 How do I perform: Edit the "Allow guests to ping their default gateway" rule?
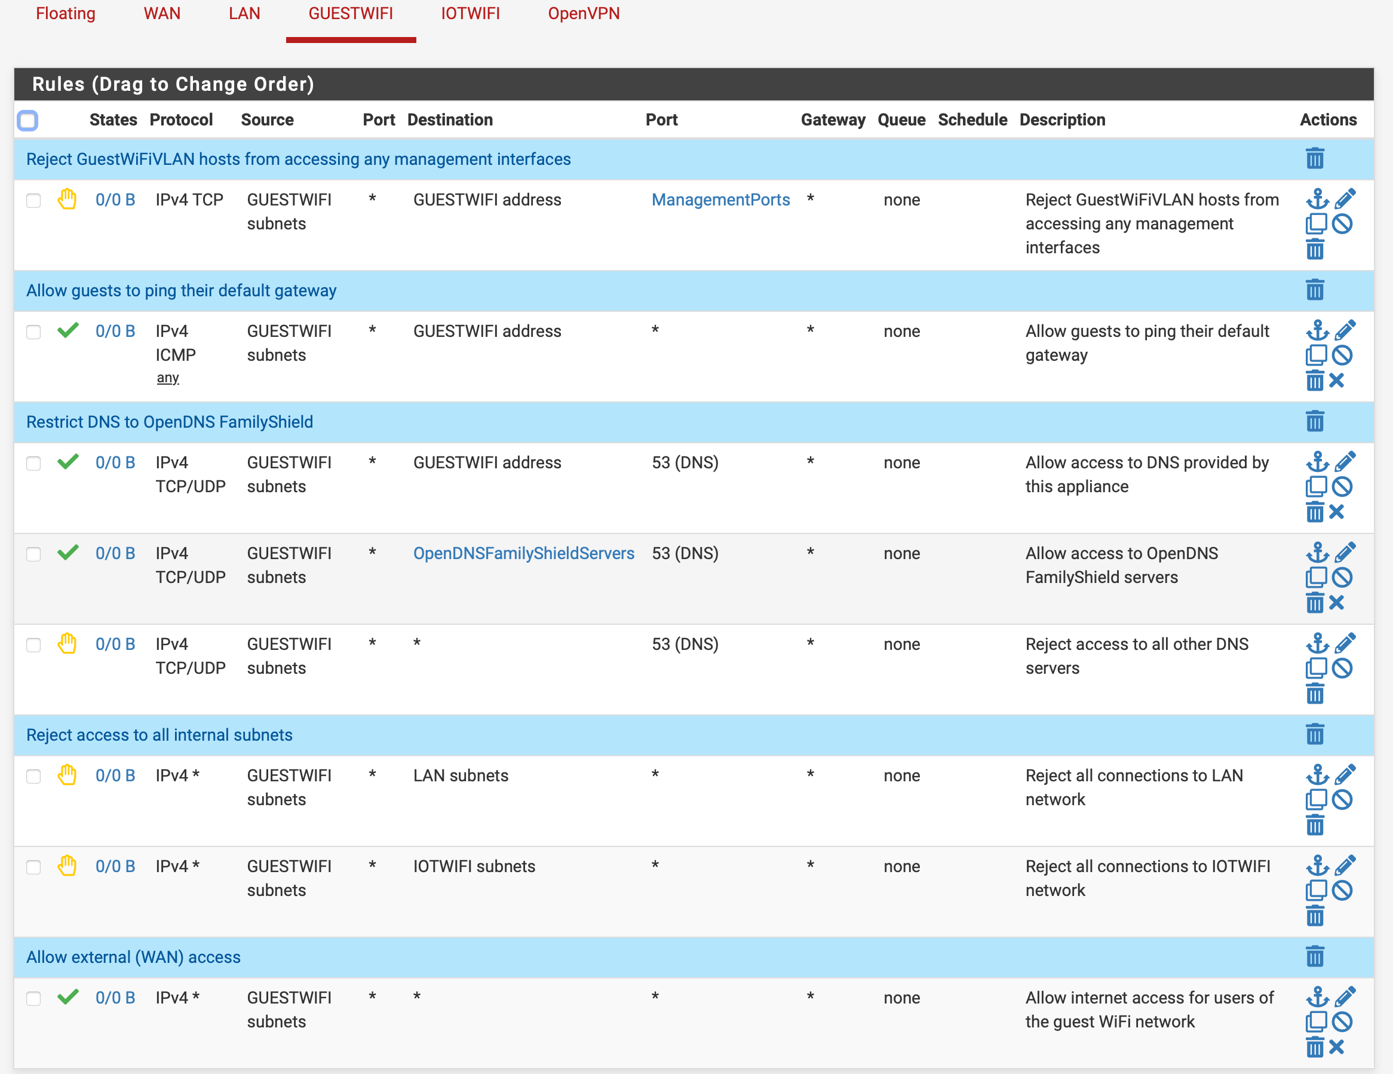1346,330
